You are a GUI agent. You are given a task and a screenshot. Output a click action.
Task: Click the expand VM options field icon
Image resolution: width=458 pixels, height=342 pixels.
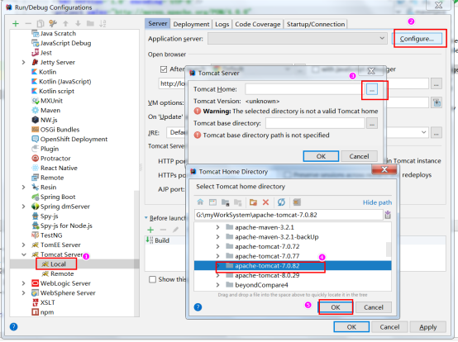[437, 102]
